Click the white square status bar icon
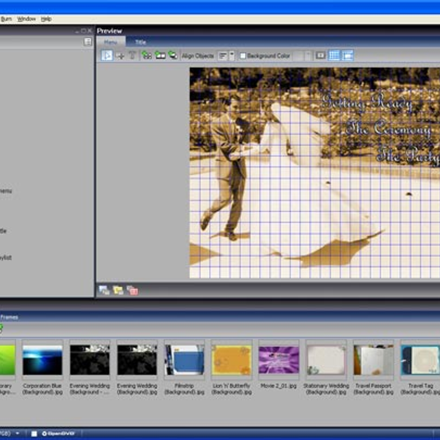The height and width of the screenshot is (440, 440). point(34,434)
